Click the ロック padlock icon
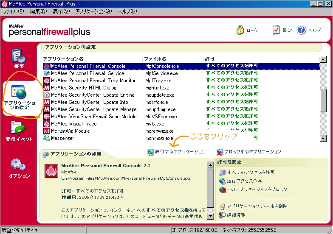The image size is (333, 234). tap(240, 30)
